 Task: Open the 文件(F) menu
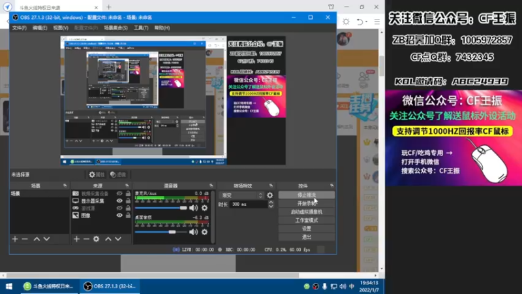(x=20, y=28)
